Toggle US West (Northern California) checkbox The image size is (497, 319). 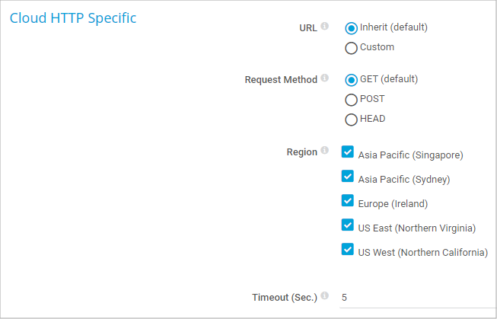(x=348, y=249)
